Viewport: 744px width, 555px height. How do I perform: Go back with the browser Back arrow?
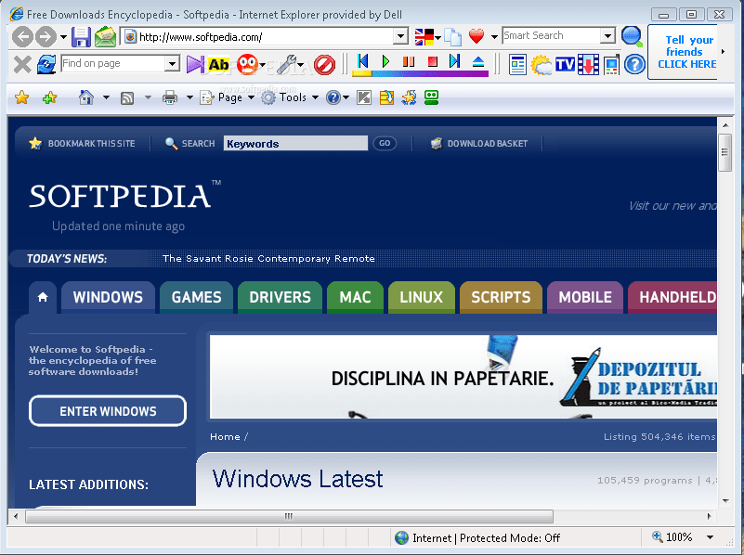coord(22,36)
